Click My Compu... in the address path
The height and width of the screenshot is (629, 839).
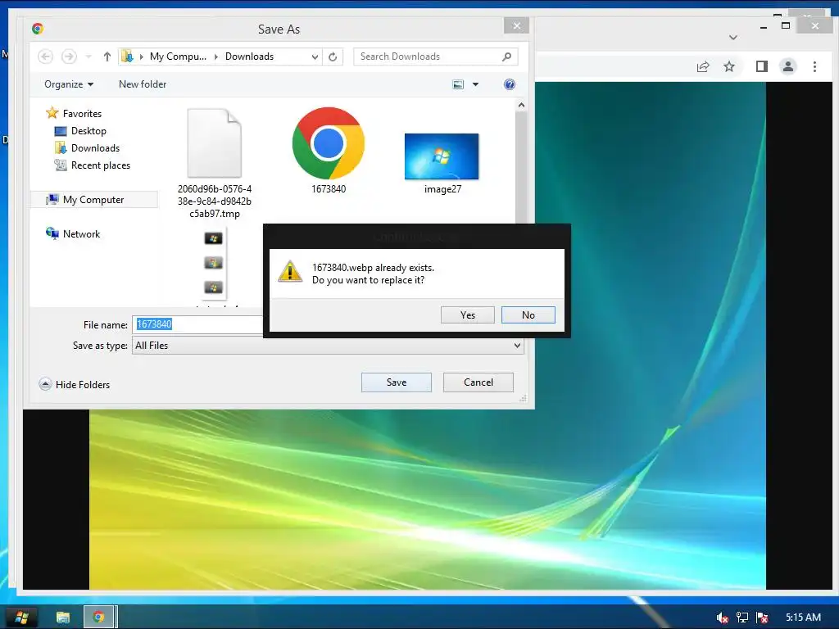pos(178,57)
